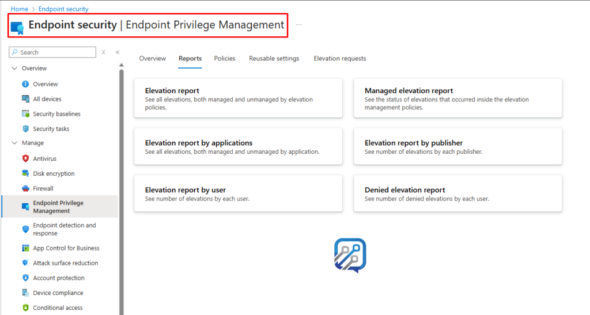Click the Security baselines icon

(x=25, y=114)
